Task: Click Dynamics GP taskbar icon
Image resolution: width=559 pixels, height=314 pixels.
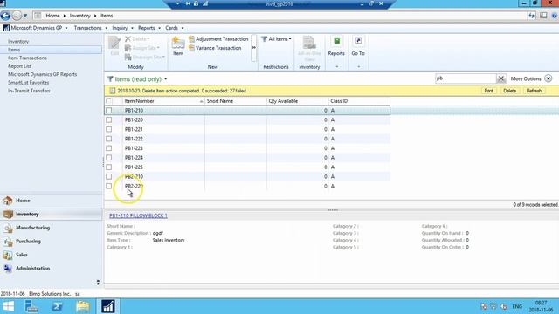Action: [x=108, y=306]
